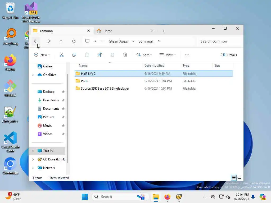Expand the CD Drive (E:) node
The width and height of the screenshot is (271, 203).
pyautogui.click(x=33, y=159)
